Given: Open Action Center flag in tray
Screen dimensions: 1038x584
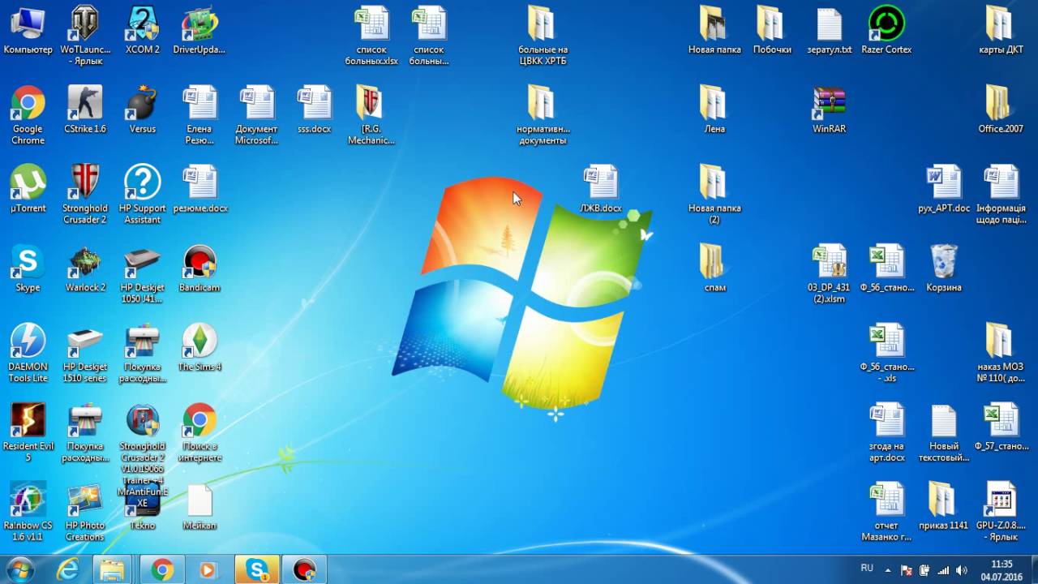Looking at the screenshot, I should click(x=907, y=570).
